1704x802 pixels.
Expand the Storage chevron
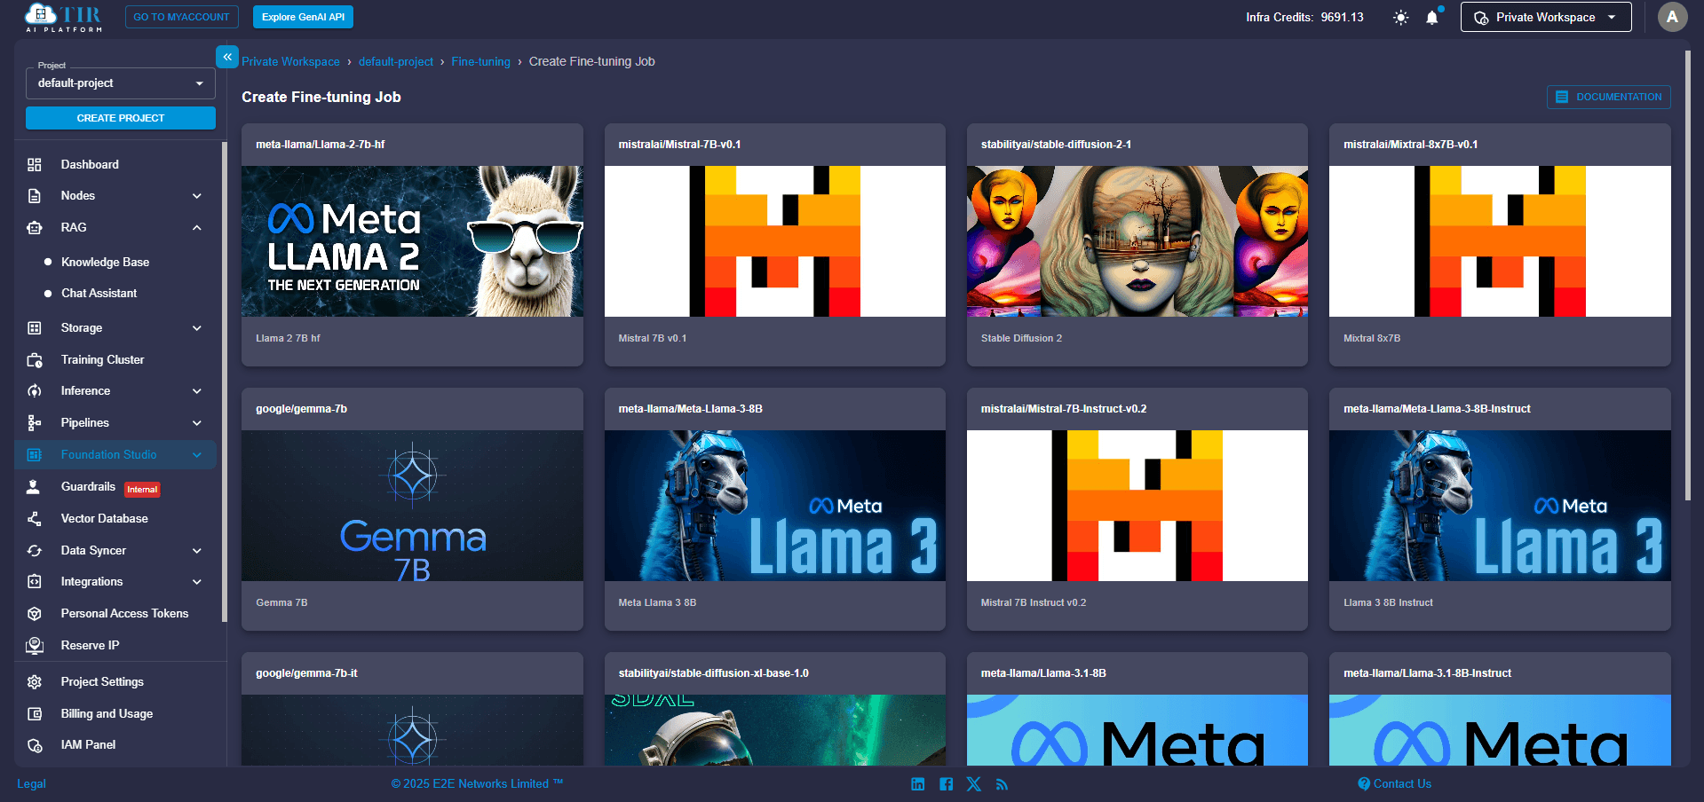(197, 328)
